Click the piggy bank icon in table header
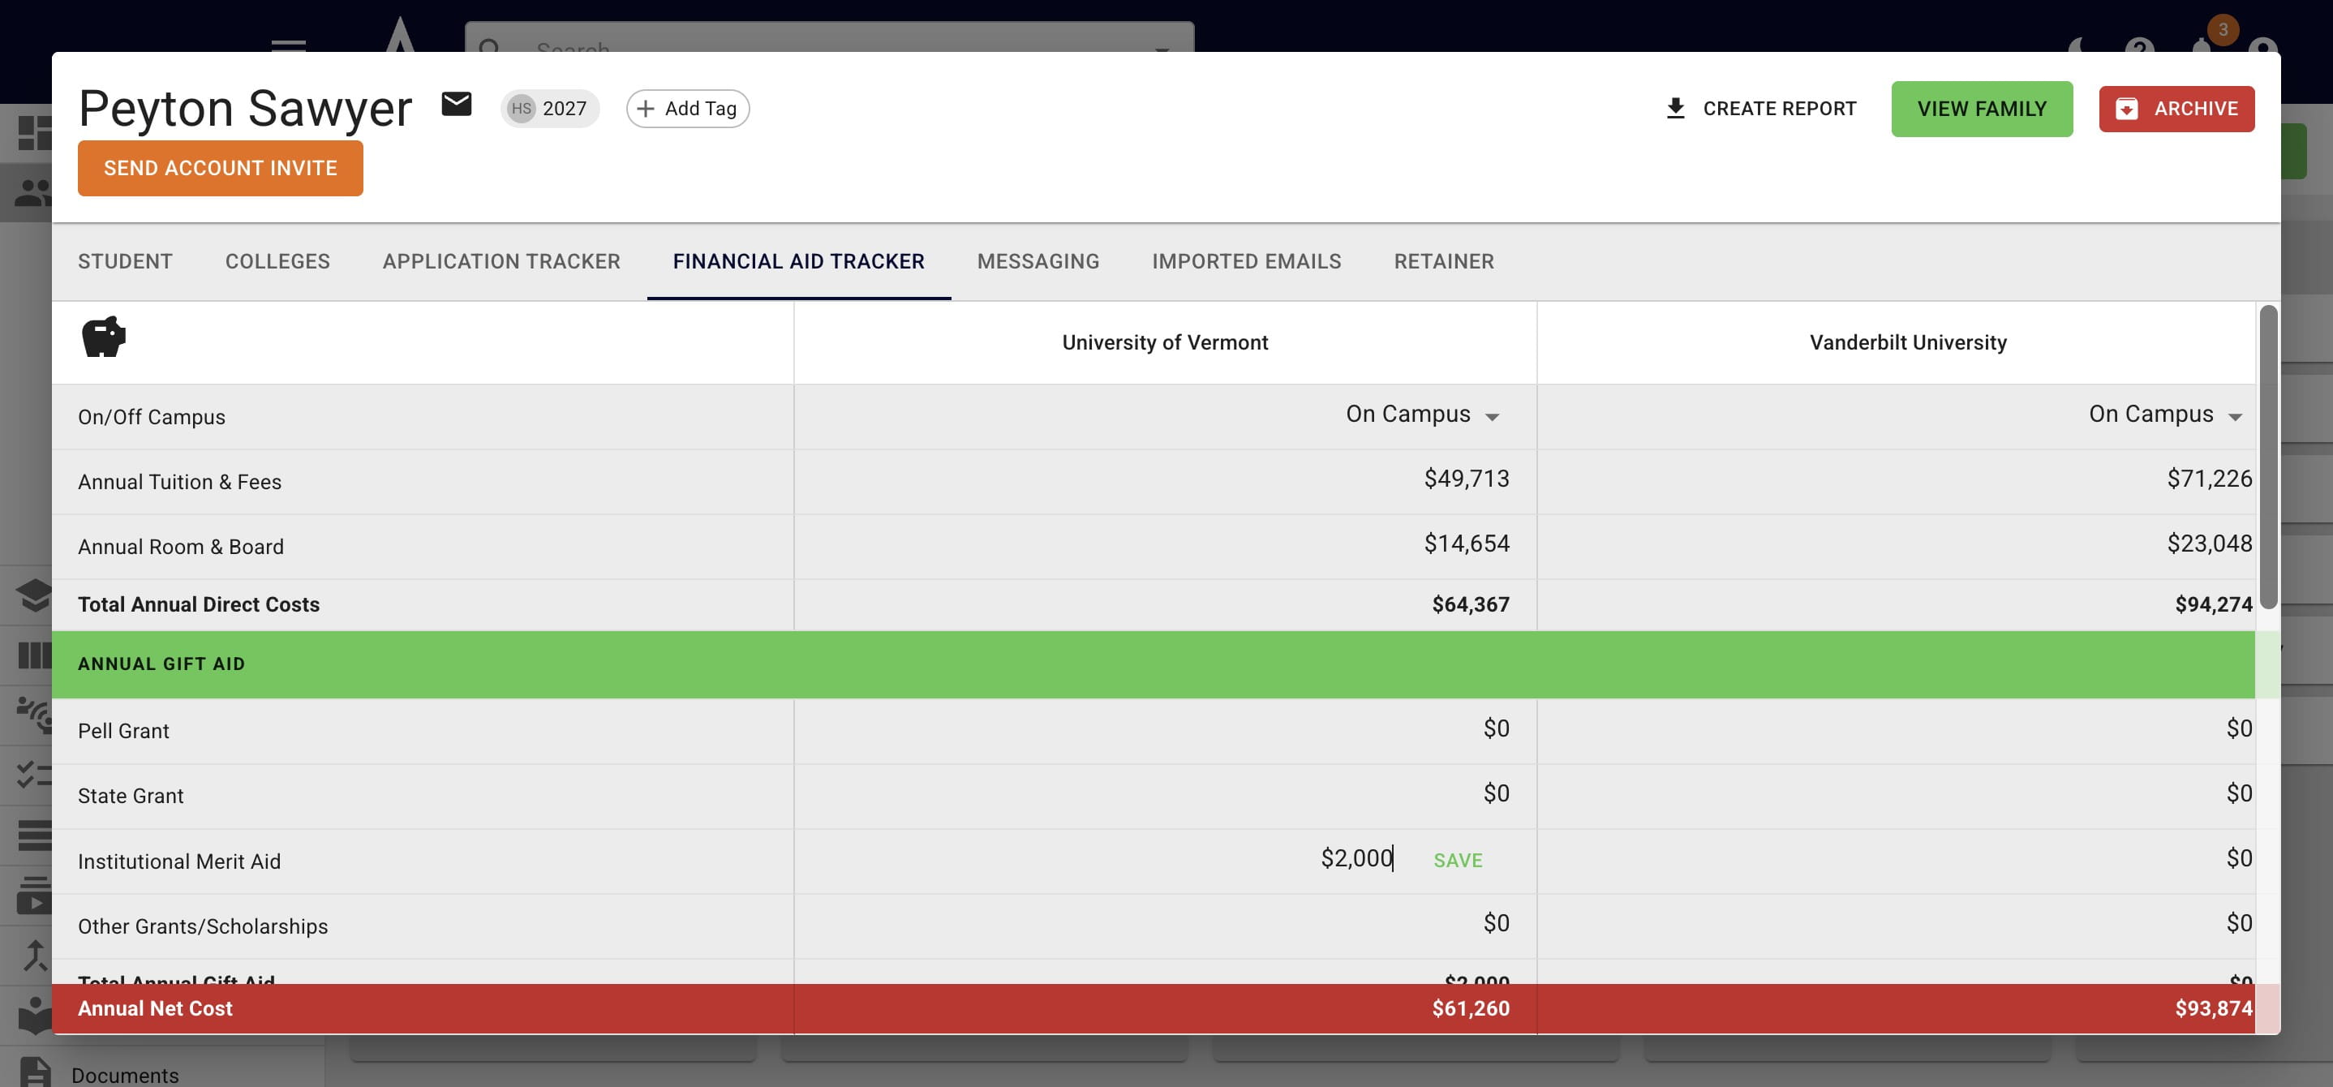 [103, 337]
